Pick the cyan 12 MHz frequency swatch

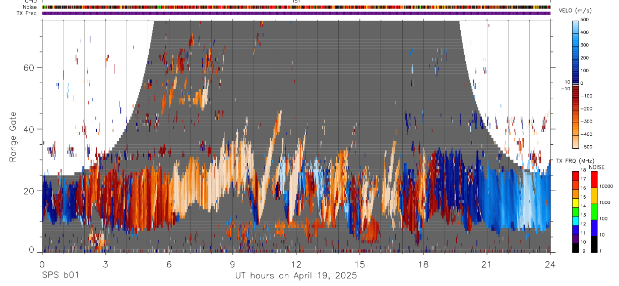(x=576, y=220)
